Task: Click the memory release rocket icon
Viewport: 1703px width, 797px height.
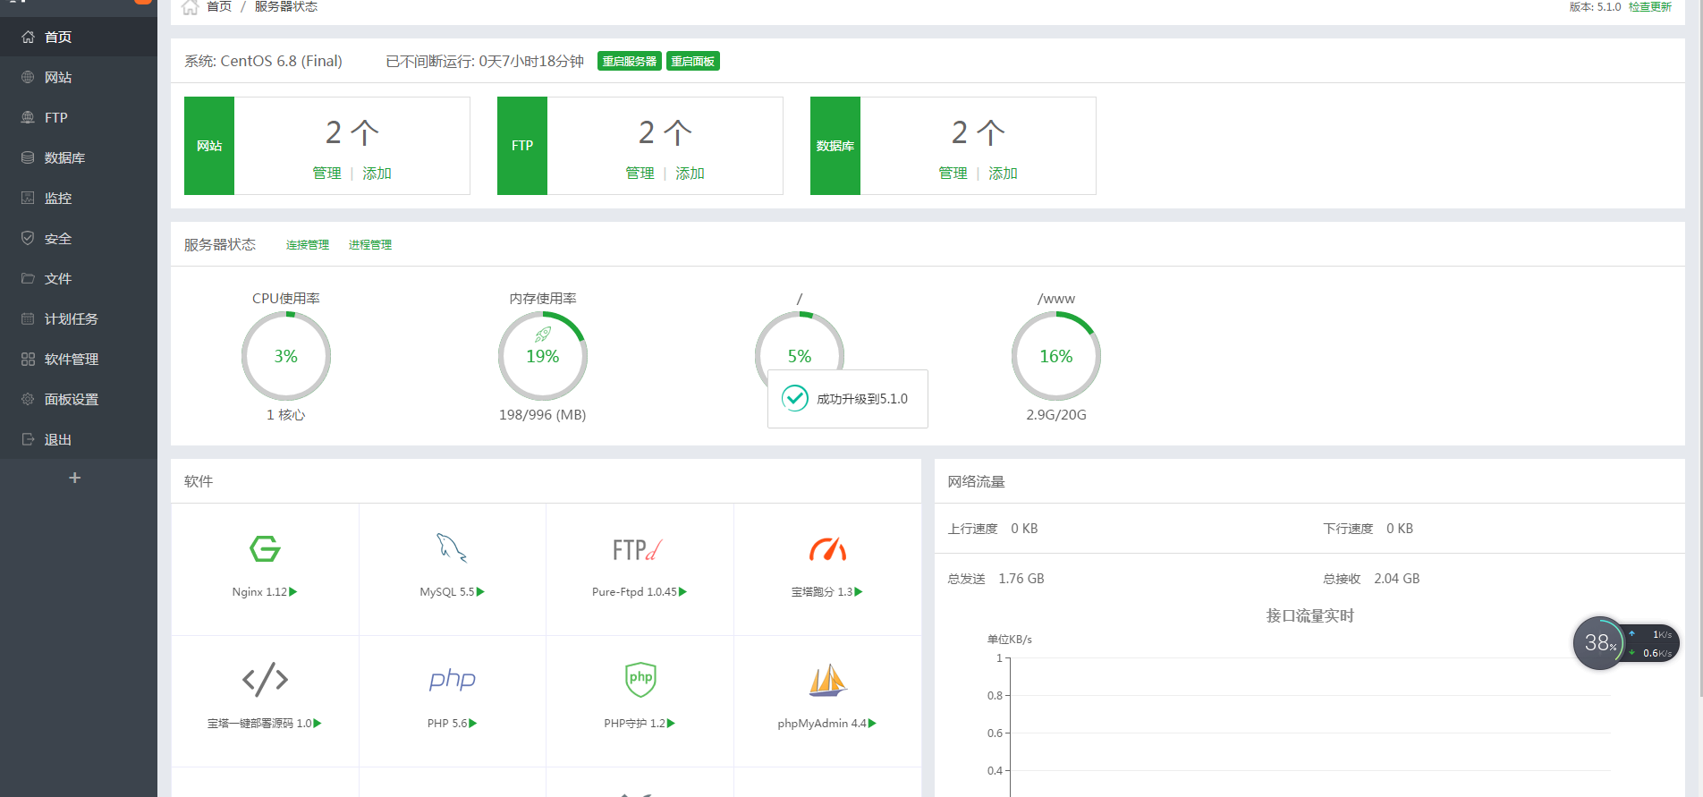Action: tap(543, 335)
